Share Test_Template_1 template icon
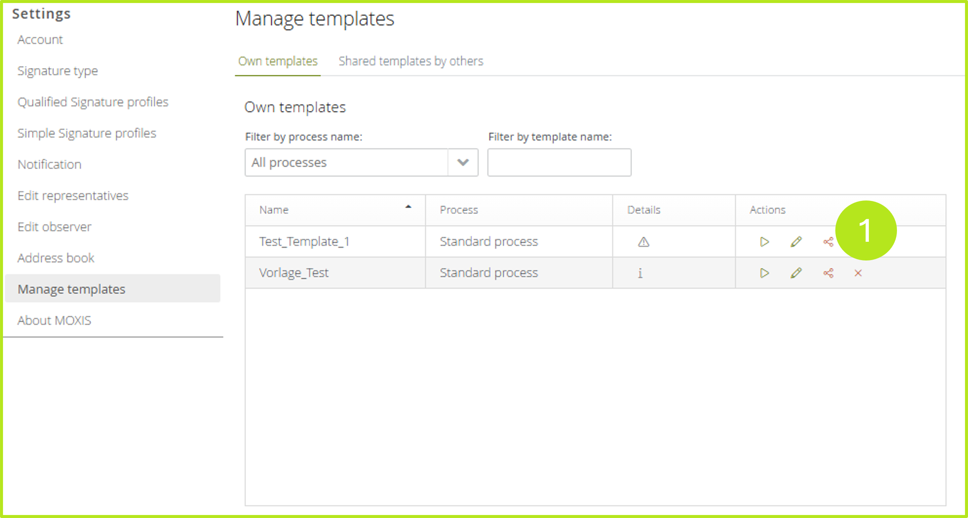The height and width of the screenshot is (518, 968). (828, 242)
